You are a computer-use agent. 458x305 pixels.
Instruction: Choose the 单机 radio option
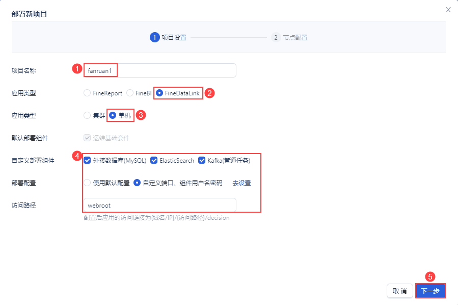(x=113, y=115)
